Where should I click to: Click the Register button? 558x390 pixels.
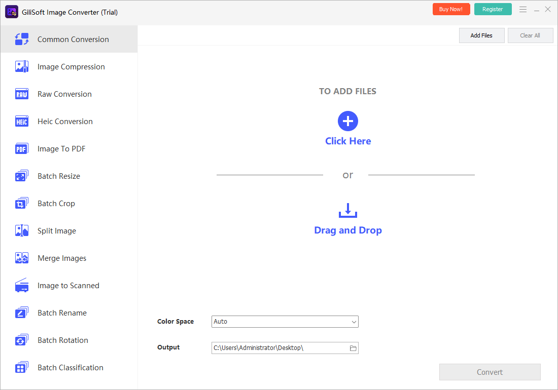click(493, 9)
